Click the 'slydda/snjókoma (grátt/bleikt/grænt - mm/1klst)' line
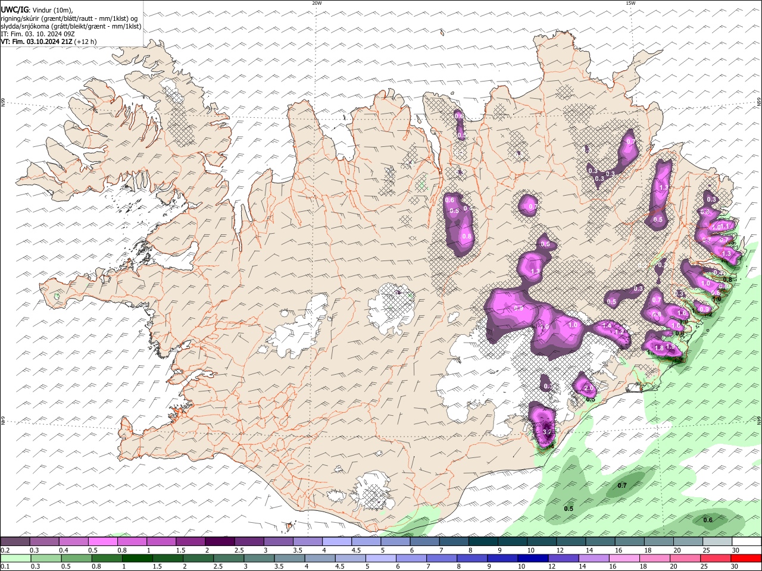The width and height of the screenshot is (762, 571). (x=71, y=26)
